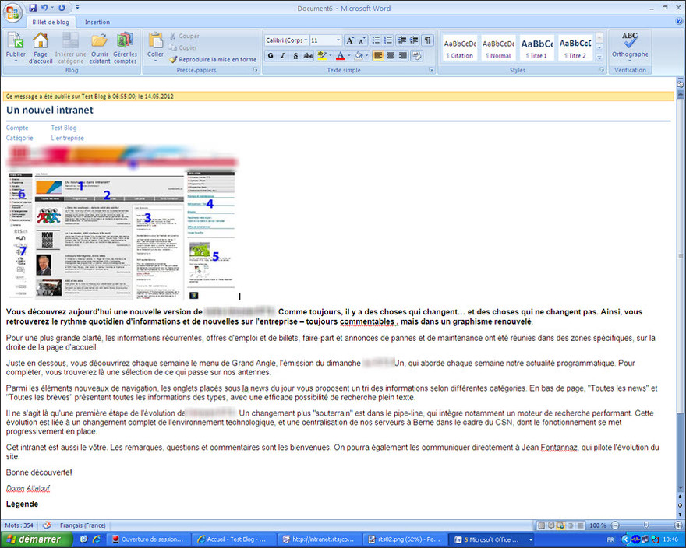Image resolution: width=686 pixels, height=548 pixels.
Task: Switch to the Insertion ribbon tab
Action: 97,23
